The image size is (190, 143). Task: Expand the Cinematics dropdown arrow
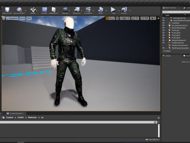(93, 11)
